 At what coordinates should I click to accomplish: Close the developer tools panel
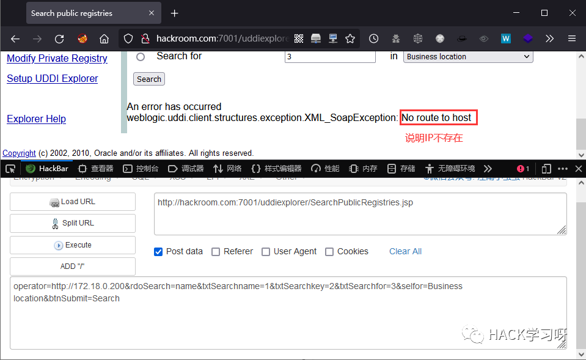pyautogui.click(x=579, y=169)
